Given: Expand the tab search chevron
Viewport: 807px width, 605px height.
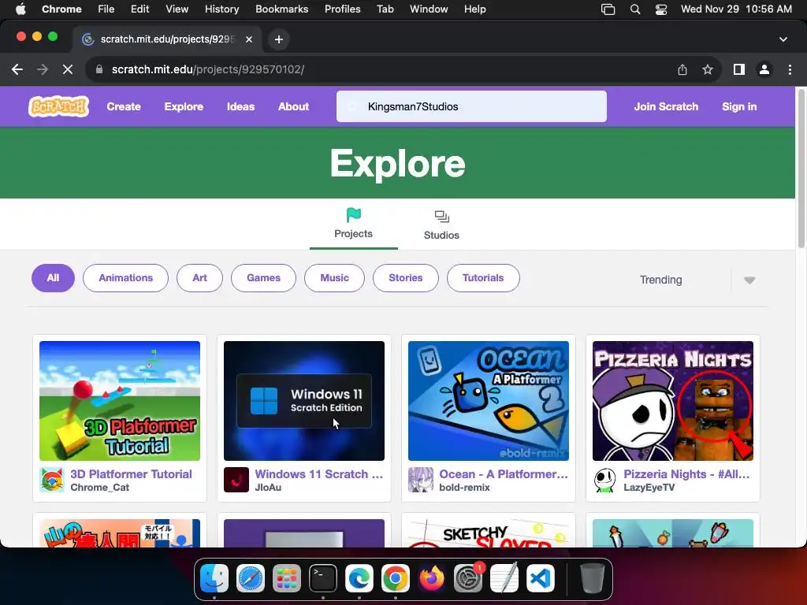Looking at the screenshot, I should point(783,39).
